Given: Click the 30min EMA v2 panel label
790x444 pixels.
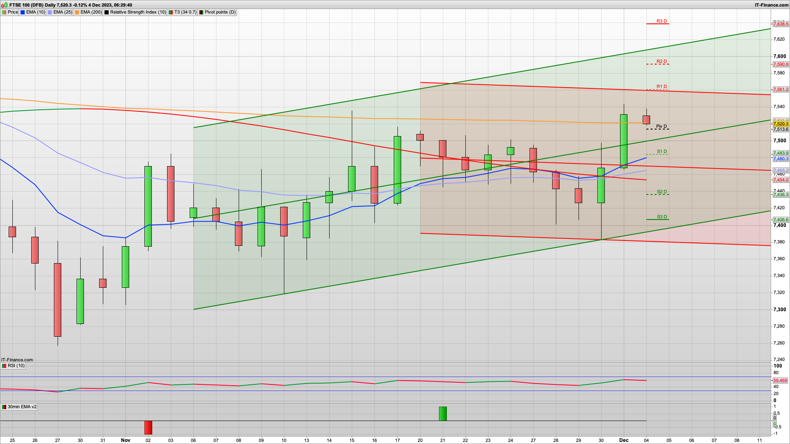Looking at the screenshot, I should [x=19, y=407].
